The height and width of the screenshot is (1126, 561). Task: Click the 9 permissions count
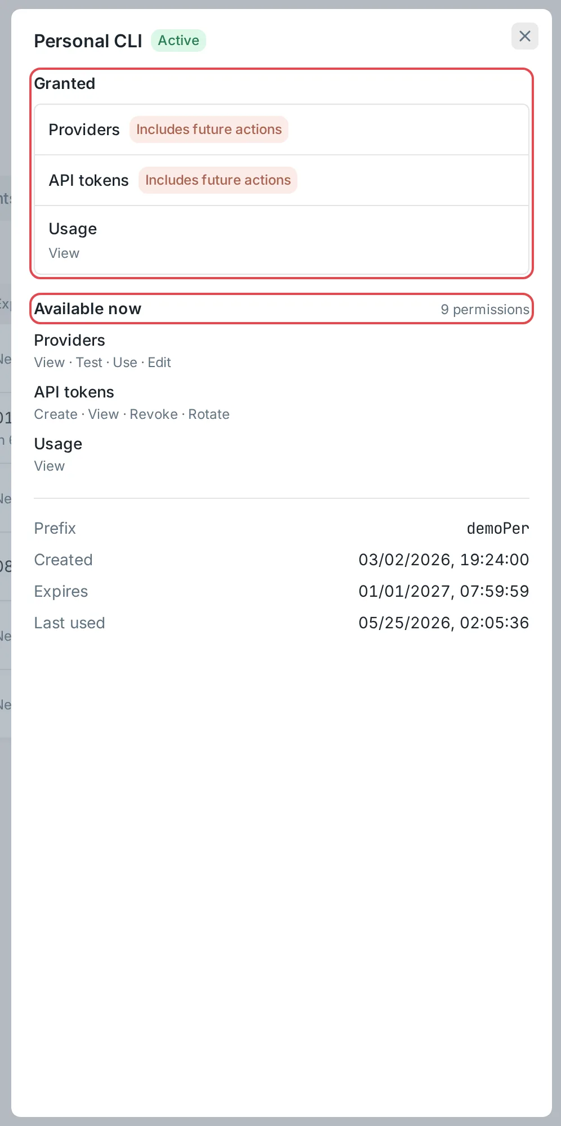[485, 309]
